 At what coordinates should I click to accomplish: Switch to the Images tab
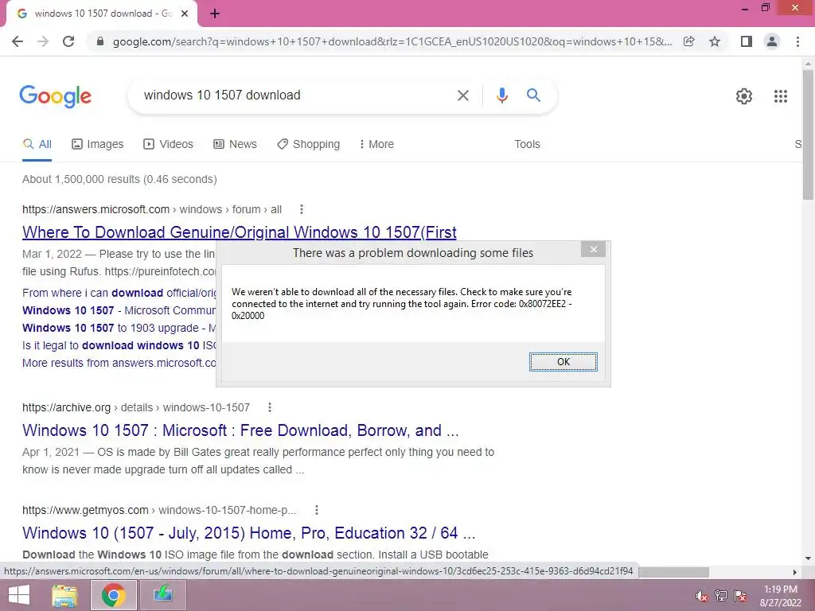(98, 145)
